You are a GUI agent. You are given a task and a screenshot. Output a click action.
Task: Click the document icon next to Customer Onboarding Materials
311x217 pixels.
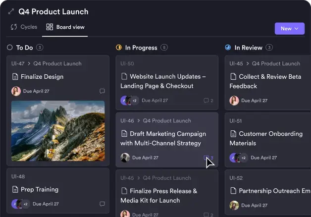233,134
